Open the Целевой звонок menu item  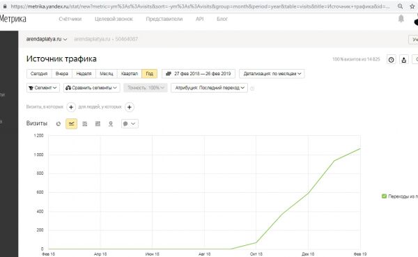(x=114, y=19)
